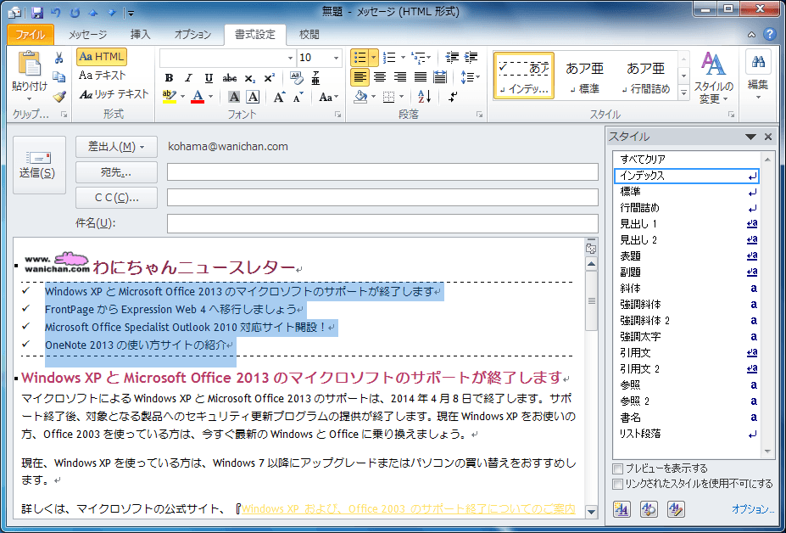Open the Style Inspector icon
Screen dimensions: 786x533
(x=649, y=509)
